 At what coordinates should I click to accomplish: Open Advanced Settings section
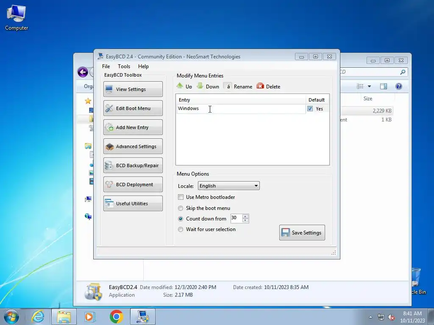click(133, 146)
